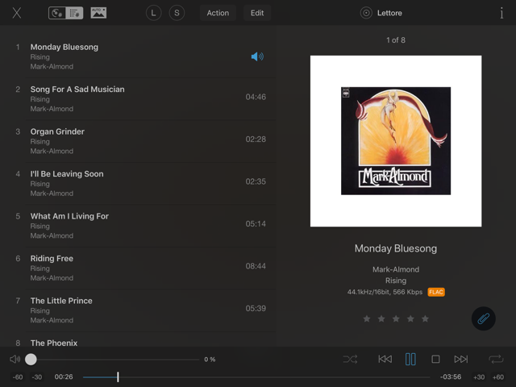Jump back 60 seconds

click(18, 377)
